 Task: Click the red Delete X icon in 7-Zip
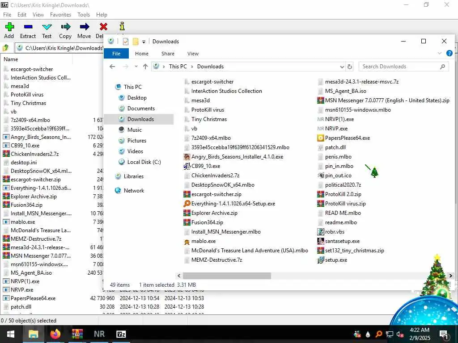pyautogui.click(x=103, y=27)
